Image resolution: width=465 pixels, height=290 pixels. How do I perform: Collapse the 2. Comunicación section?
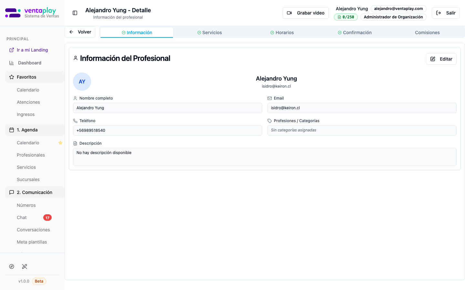point(35,192)
